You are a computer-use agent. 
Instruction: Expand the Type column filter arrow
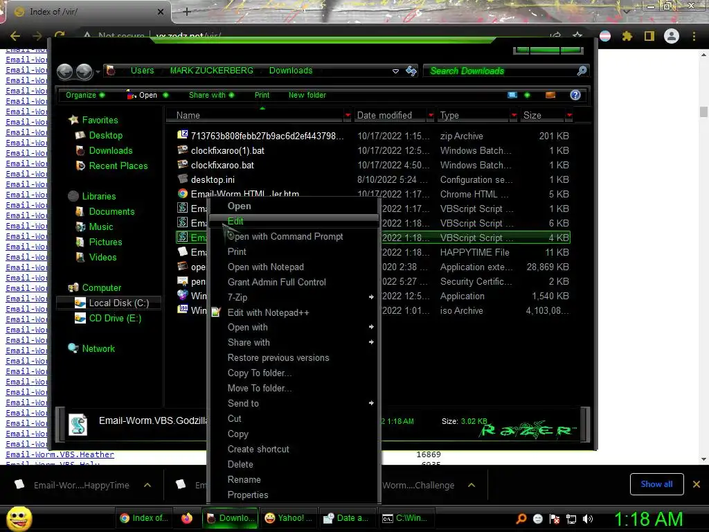(514, 116)
